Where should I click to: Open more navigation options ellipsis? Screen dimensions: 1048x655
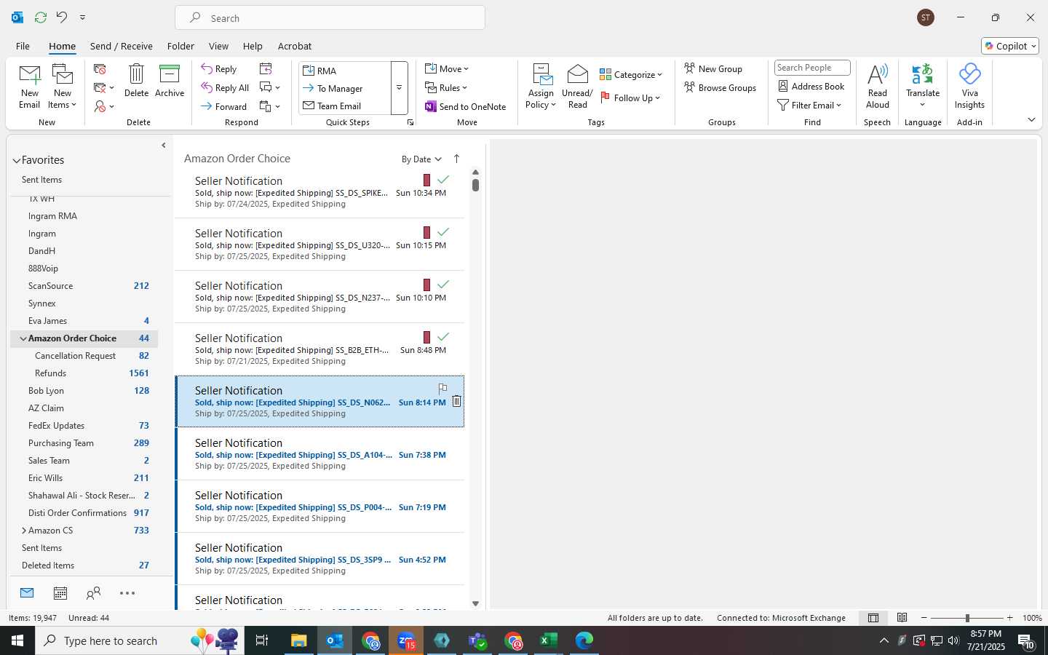tap(127, 593)
